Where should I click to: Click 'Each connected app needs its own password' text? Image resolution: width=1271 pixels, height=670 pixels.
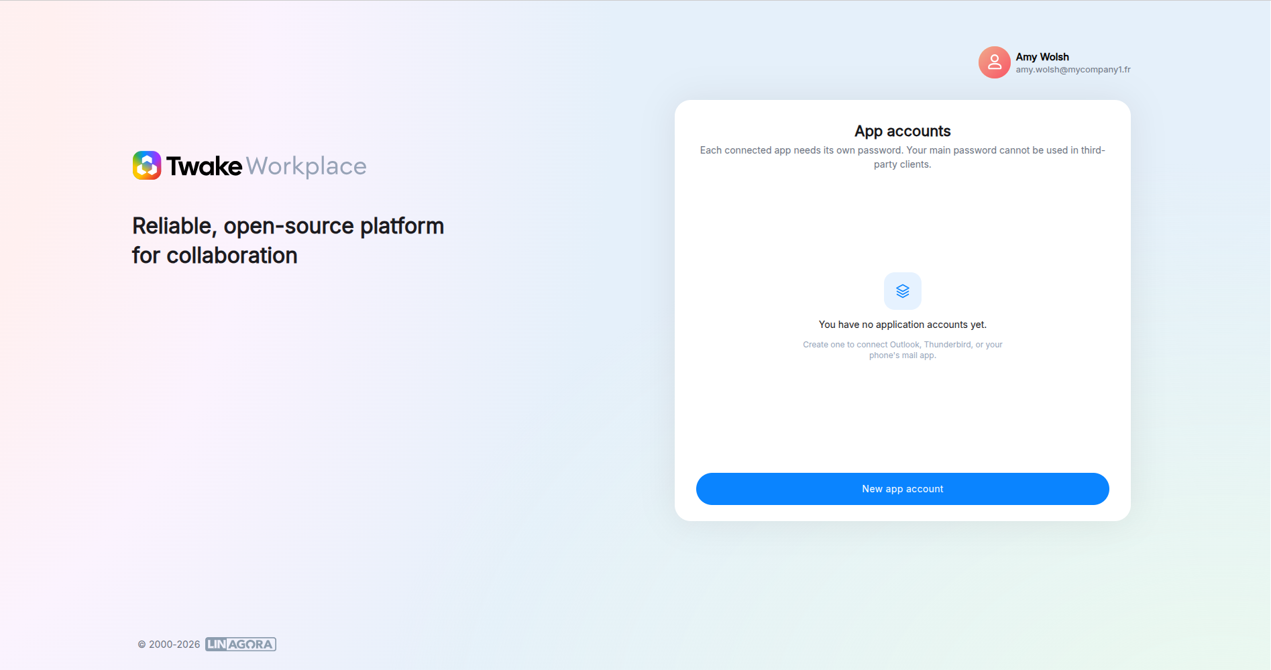[x=902, y=157]
